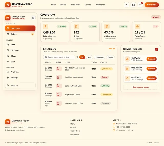Click Dashboard in the top navigation
The width and height of the screenshot is (164, 146).
pyautogui.click(x=100, y=5)
